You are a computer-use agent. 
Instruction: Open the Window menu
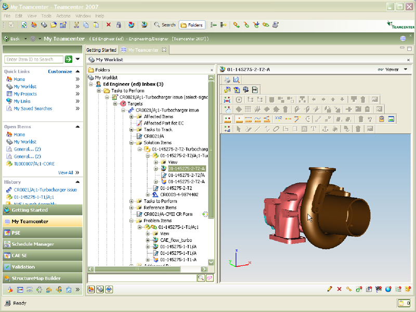(x=83, y=16)
